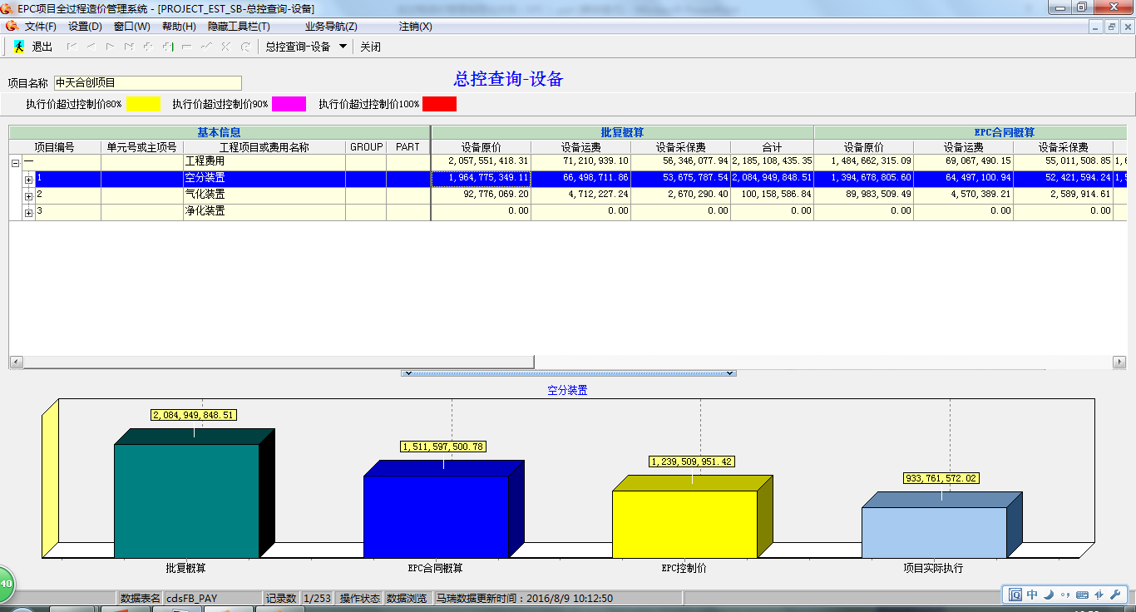The width and height of the screenshot is (1136, 612).
Task: Click the app logo icon in menu bar
Action: click(12, 27)
